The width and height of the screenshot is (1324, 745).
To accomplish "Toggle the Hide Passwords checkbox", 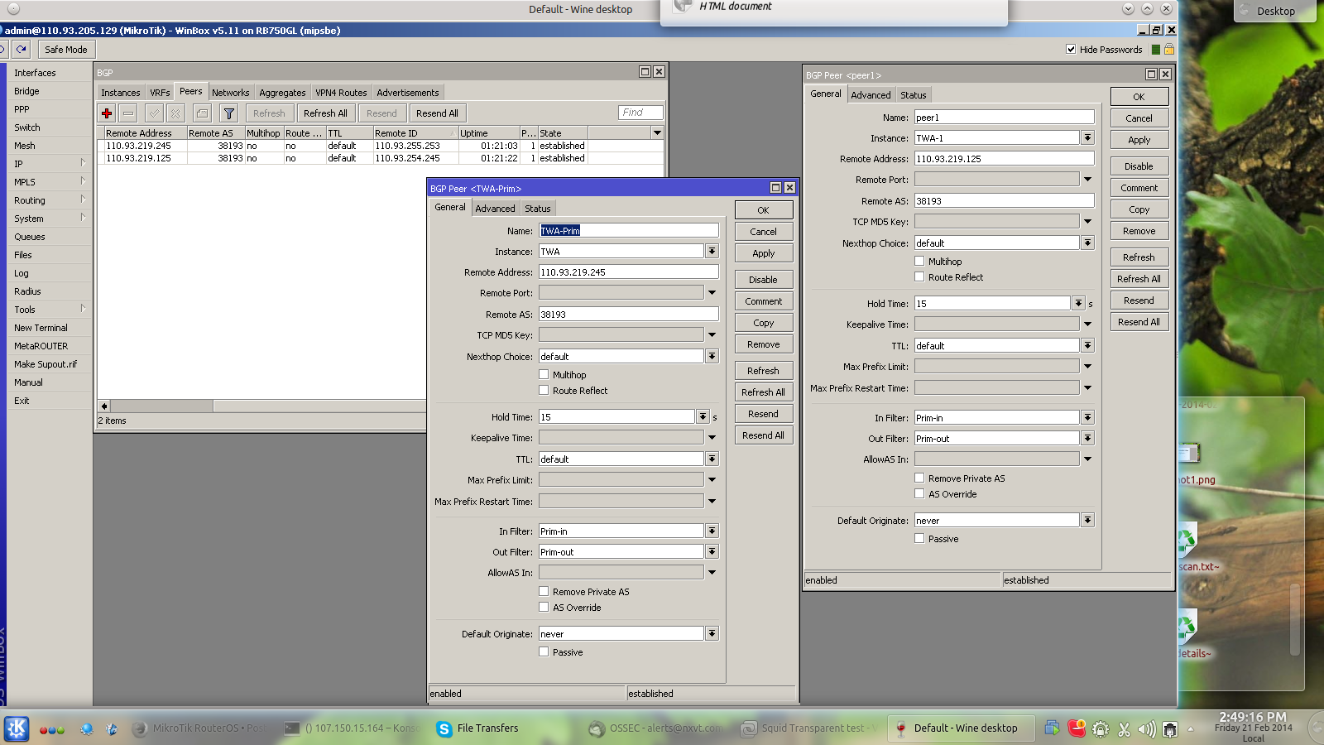I will (1071, 50).
